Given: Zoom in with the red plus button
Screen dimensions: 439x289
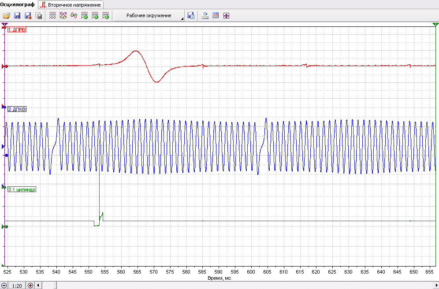Looking at the screenshot, I should 30,285.
